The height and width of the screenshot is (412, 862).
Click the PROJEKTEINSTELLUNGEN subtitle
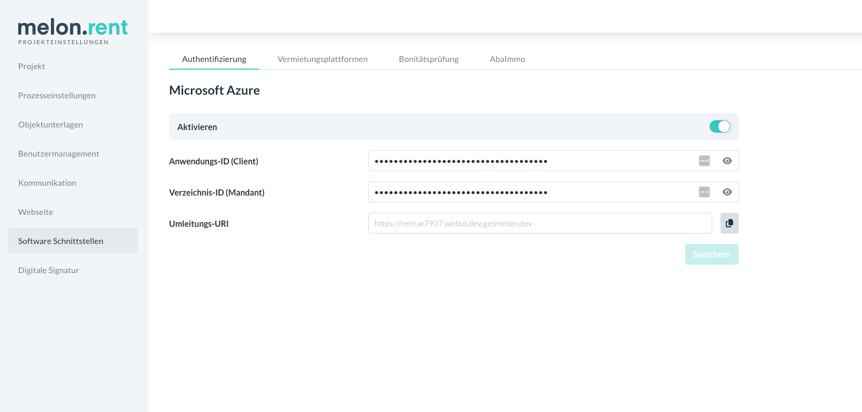coord(63,42)
